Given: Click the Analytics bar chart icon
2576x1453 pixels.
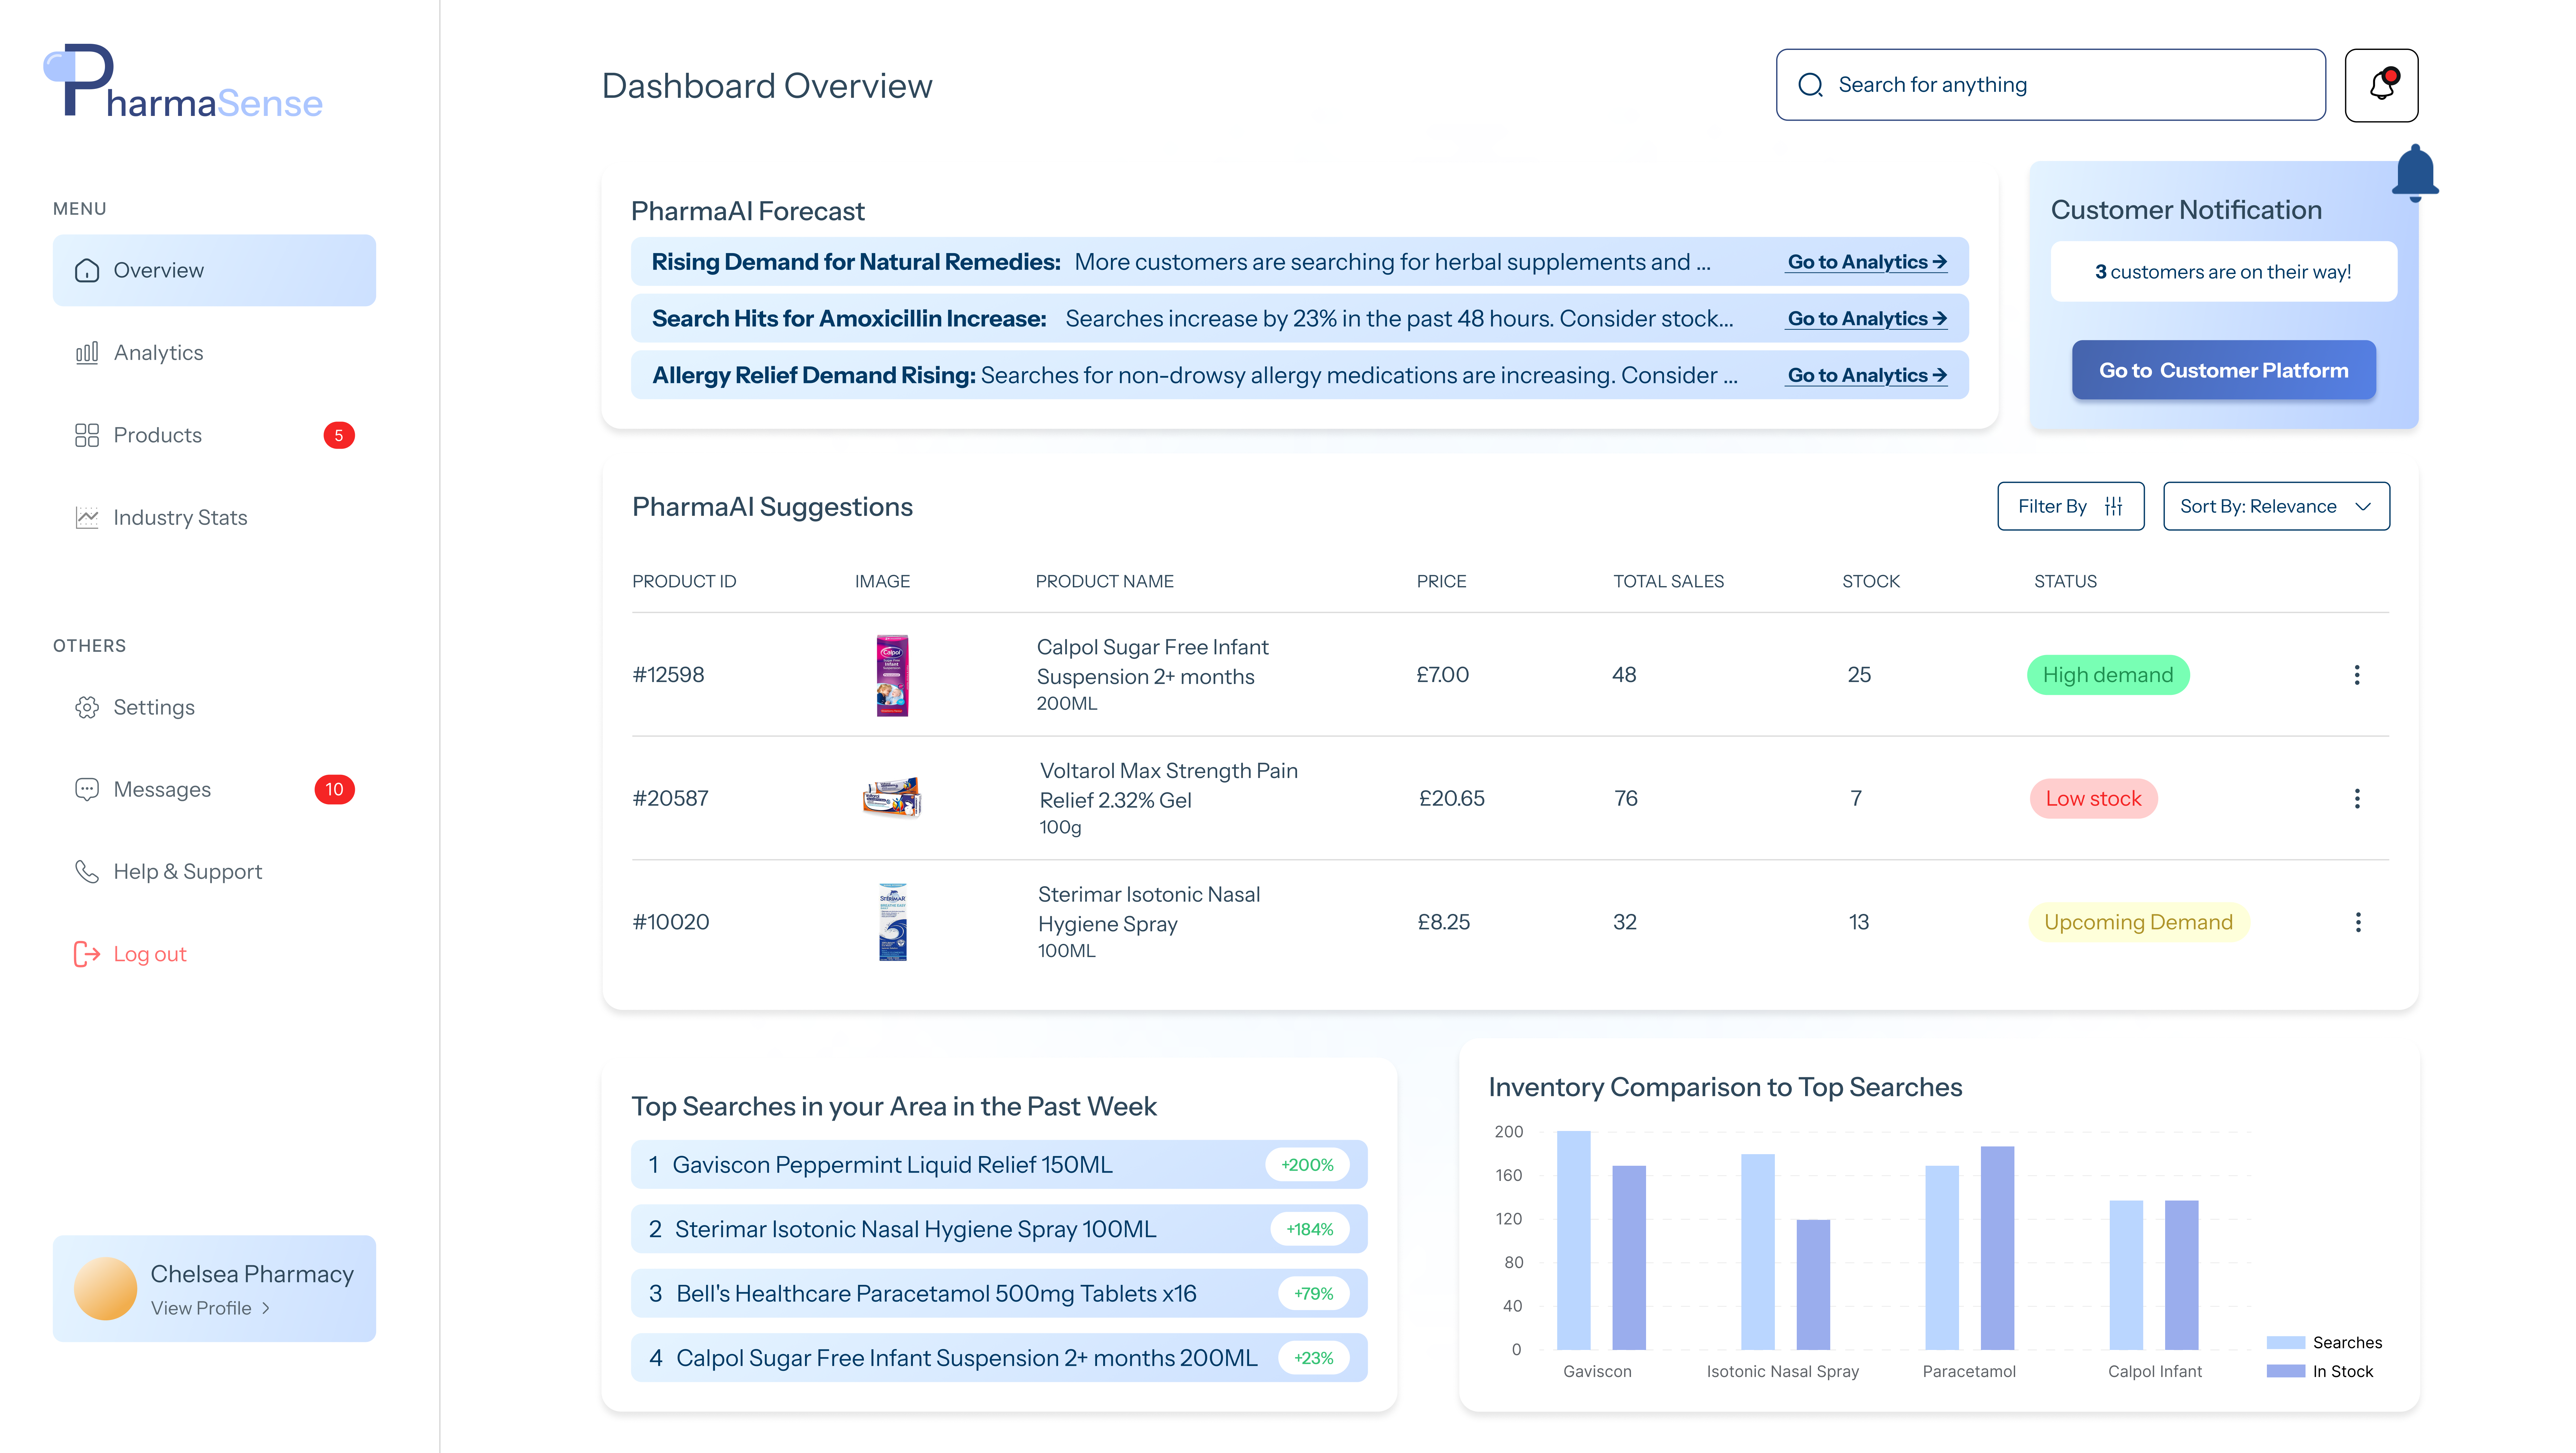Looking at the screenshot, I should [x=87, y=353].
